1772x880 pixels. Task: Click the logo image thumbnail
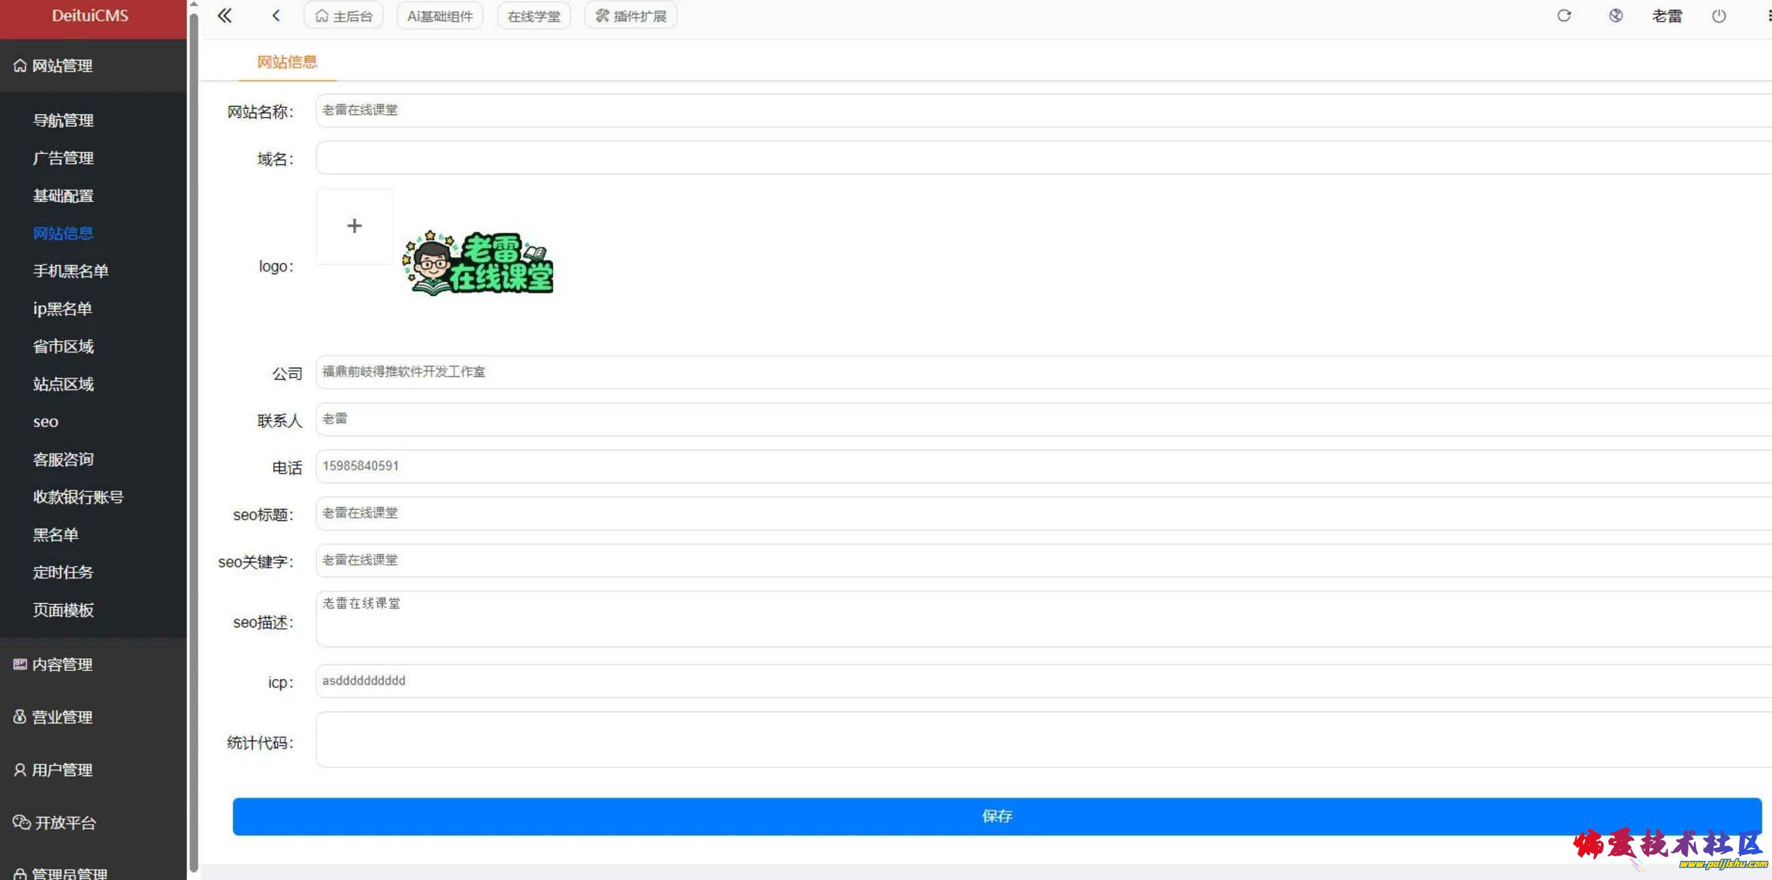(x=478, y=264)
